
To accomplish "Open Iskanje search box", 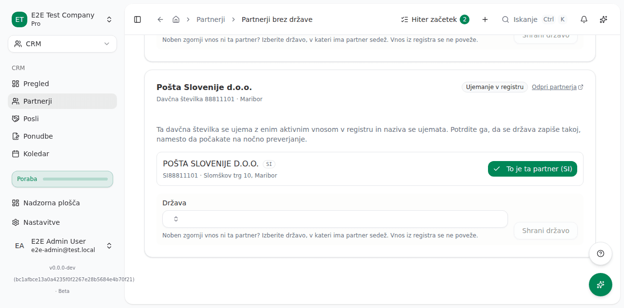I will click(534, 19).
